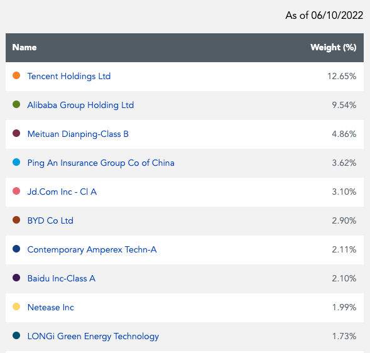Open Ping An Insurance Group Co of China
Image resolution: width=370 pixels, height=353 pixels.
point(101,163)
